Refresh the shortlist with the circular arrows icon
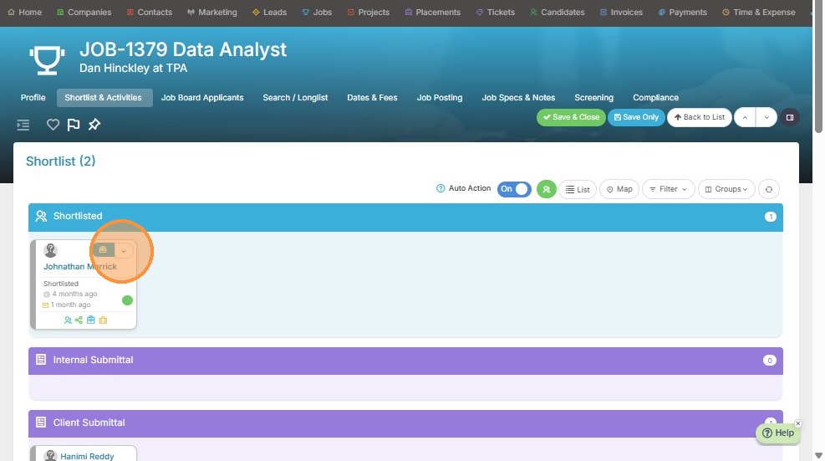 768,189
